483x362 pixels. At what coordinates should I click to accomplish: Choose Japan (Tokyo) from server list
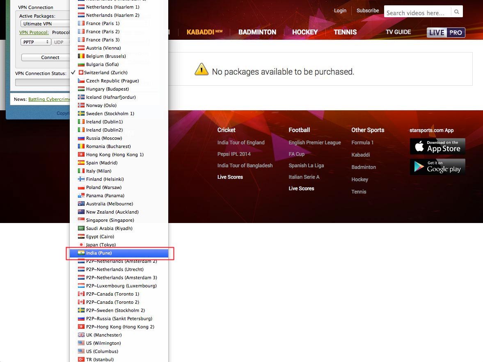119,245
